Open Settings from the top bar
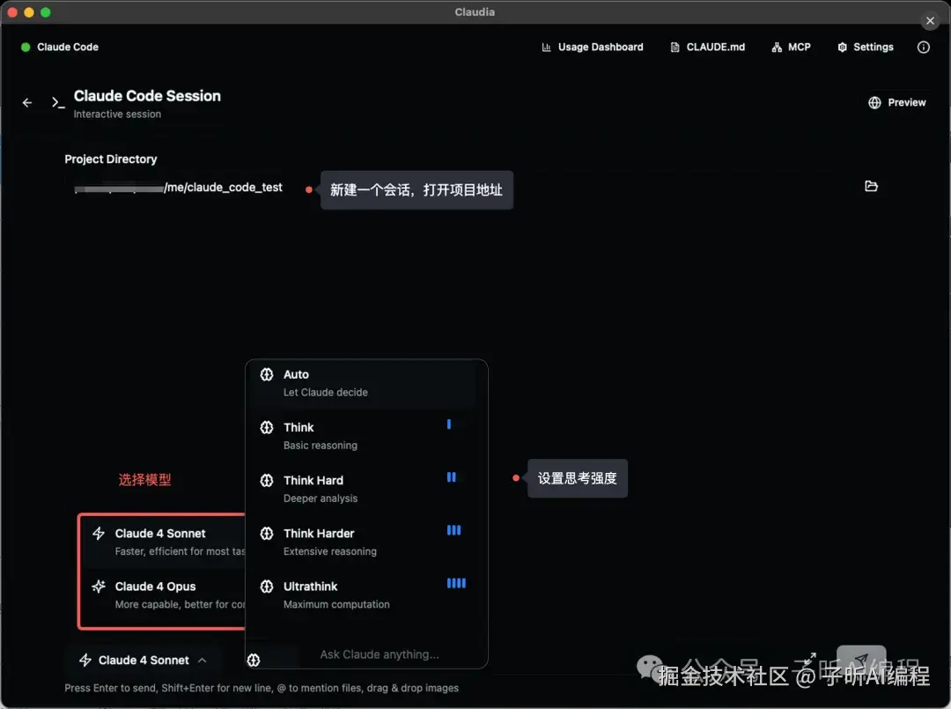Screen dimensions: 951x709 point(866,47)
